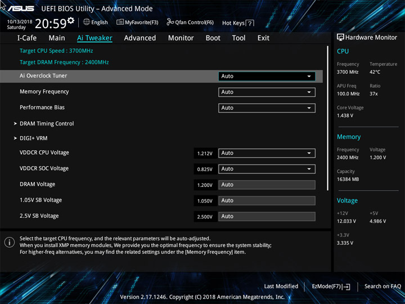Click the 1.05V SB Voltage input field
This screenshot has height=304, width=405.
coord(267,200)
